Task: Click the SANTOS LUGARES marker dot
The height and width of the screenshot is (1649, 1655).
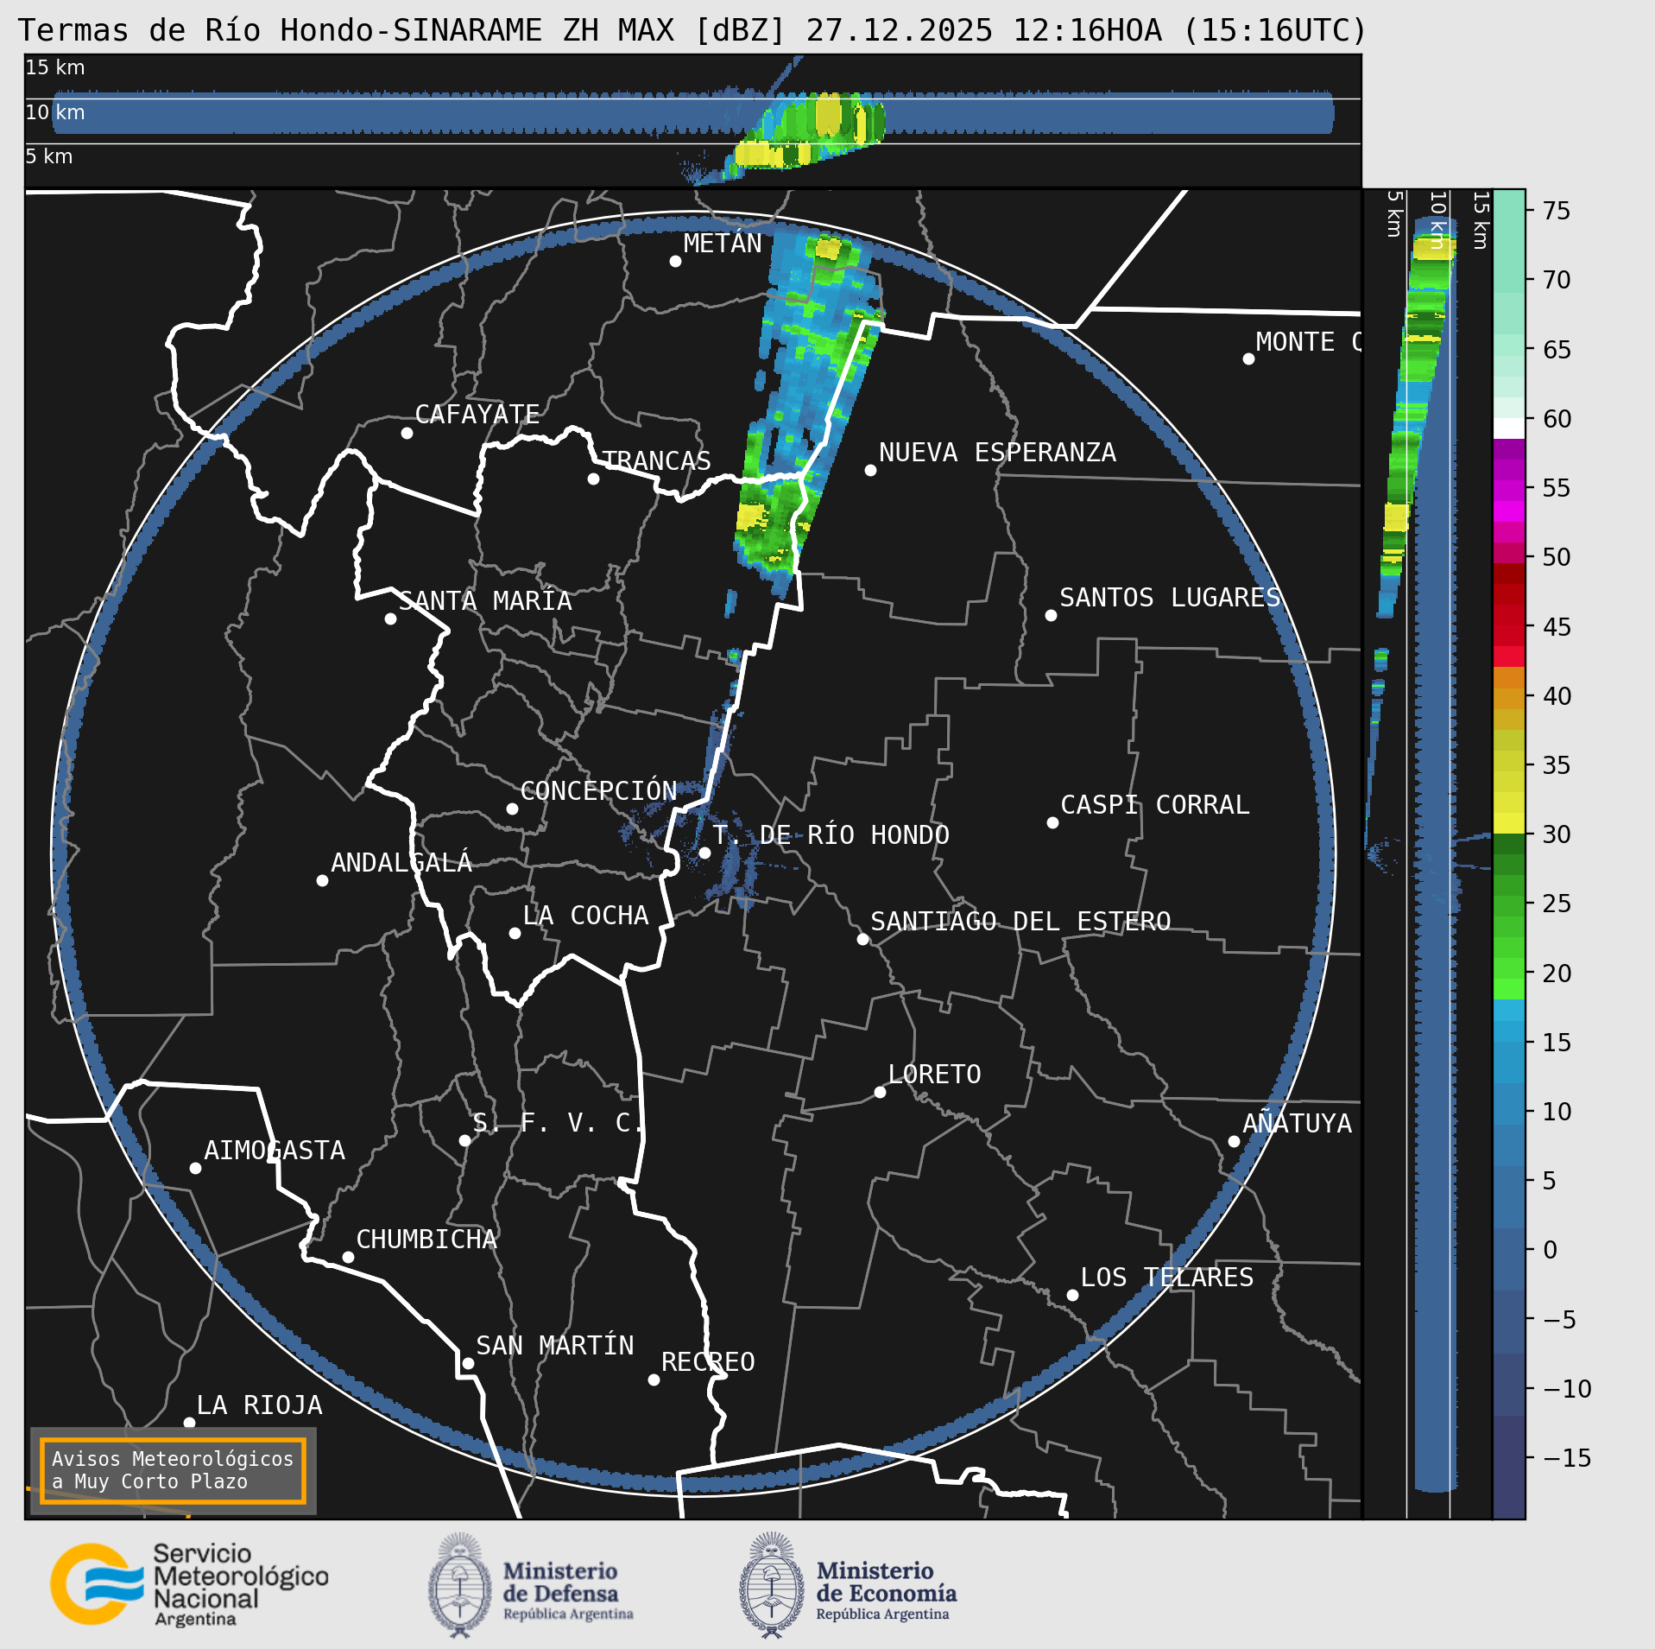Action: click(1051, 615)
